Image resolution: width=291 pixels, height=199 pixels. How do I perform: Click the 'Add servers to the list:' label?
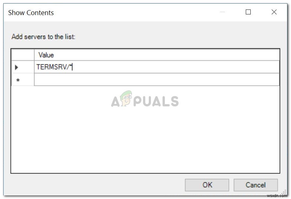click(x=44, y=37)
